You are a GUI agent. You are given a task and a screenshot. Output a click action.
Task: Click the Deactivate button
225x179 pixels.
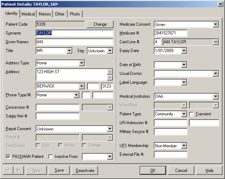[85, 171]
